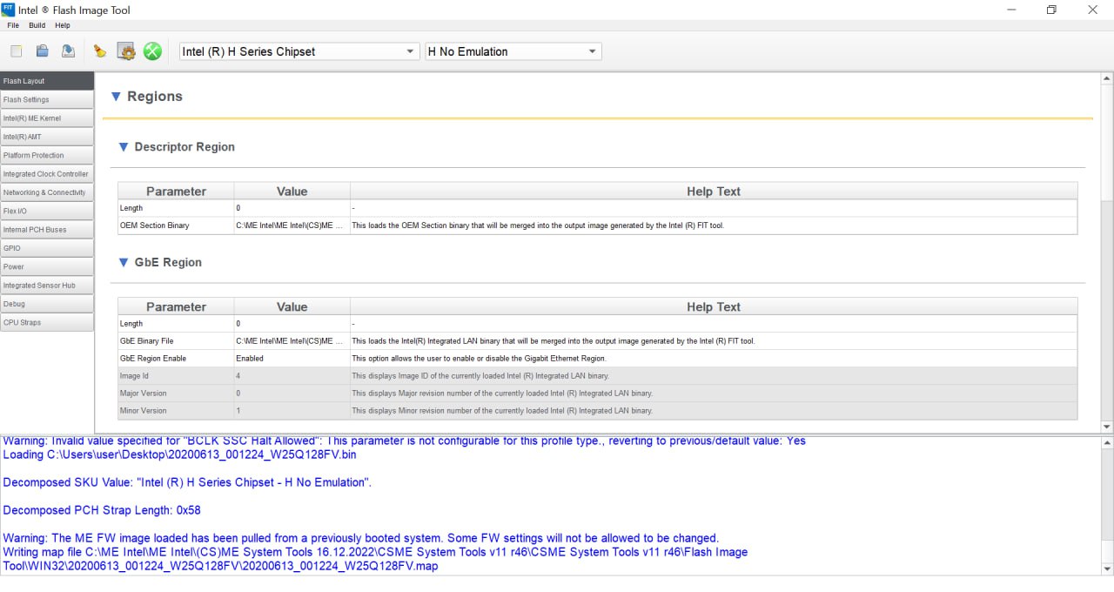Screen dimensions: 1114x592
Task: Click the Minor Version value 1
Action: click(292, 410)
